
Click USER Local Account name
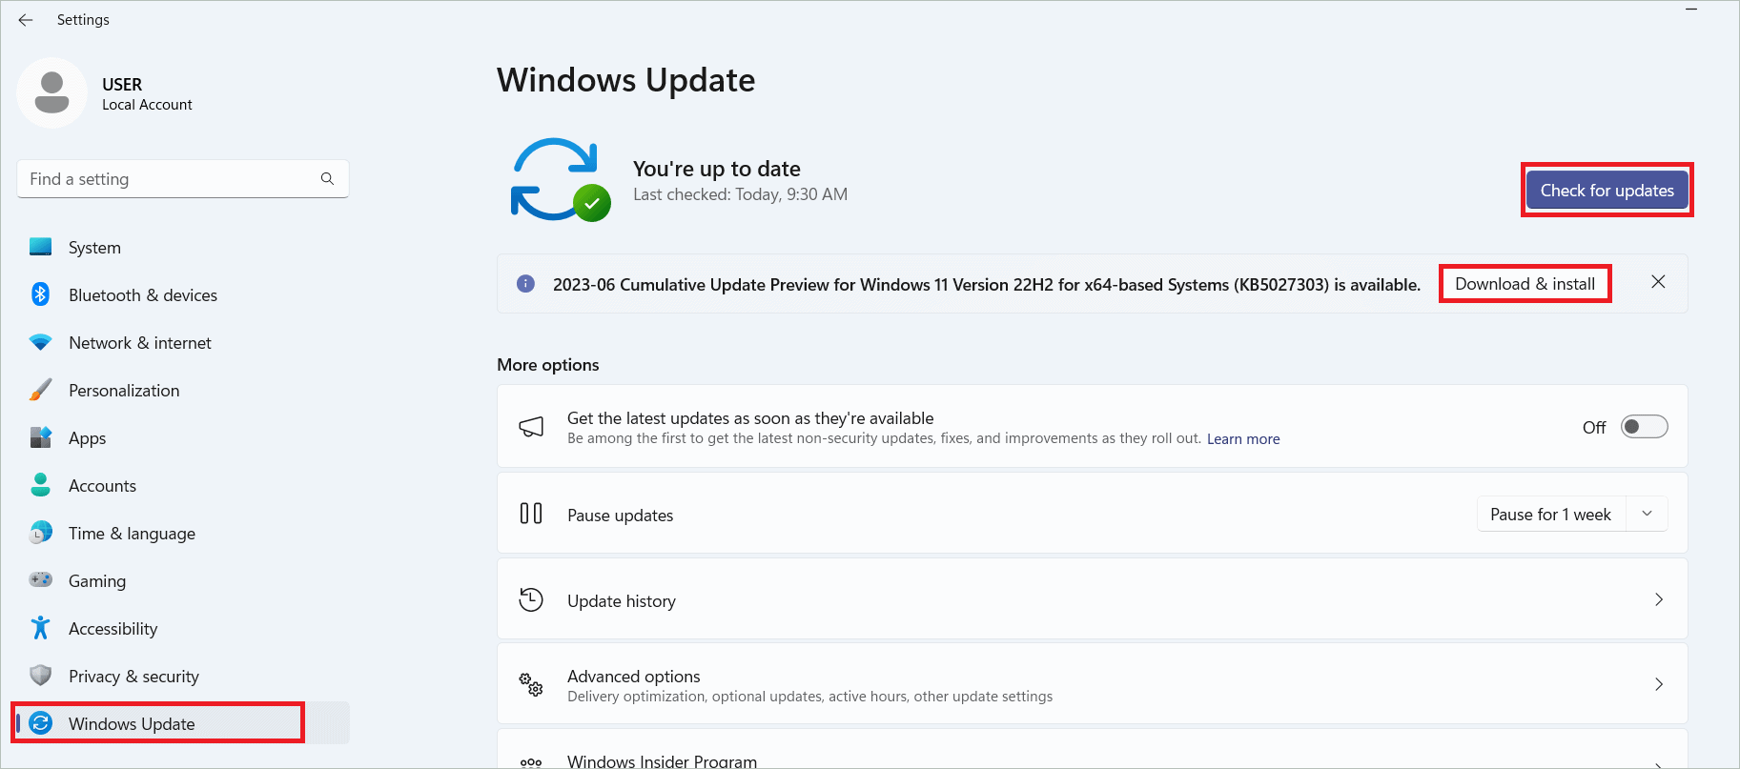(x=147, y=93)
